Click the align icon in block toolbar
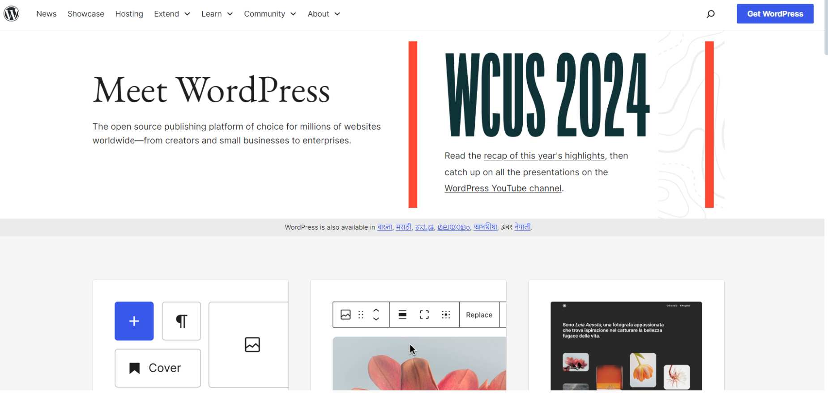Image resolution: width=828 pixels, height=402 pixels. click(402, 315)
